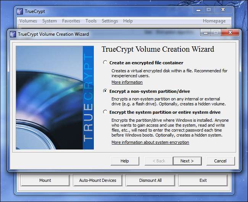Click the TrueCrypt wizard title bar icon
The width and height of the screenshot is (248, 202).
[13, 34]
